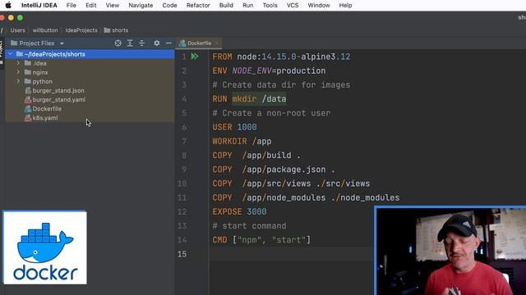The width and height of the screenshot is (526, 295).
Task: Click the Collapse All icon in project panel
Action: [142, 43]
